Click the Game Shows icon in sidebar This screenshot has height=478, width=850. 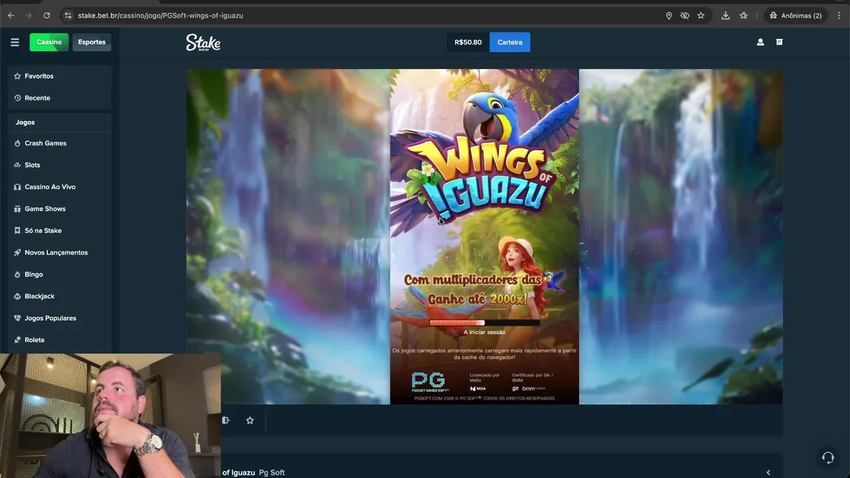18,209
